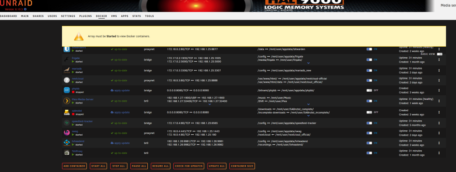The width and height of the screenshot is (456, 172).
Task: Open tvheadend row three-dot menu
Action: [439, 143]
